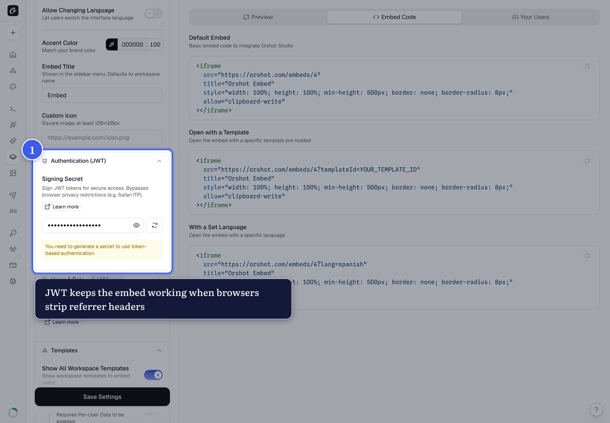Image resolution: width=610 pixels, height=423 pixels.
Task: Click the secret generation warning message
Action: pos(102,250)
